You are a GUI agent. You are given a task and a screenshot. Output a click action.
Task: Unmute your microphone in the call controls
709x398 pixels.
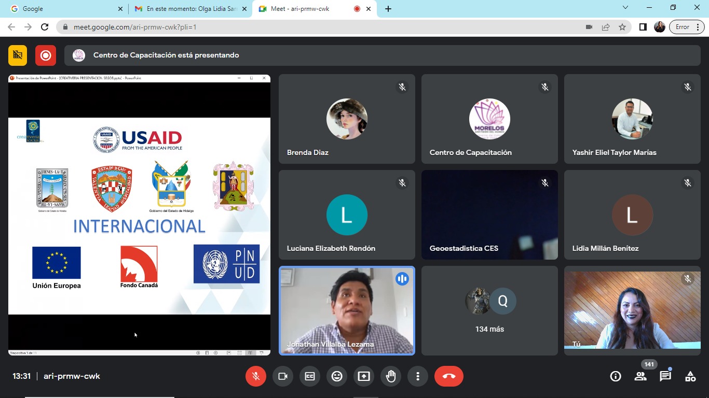tap(256, 376)
